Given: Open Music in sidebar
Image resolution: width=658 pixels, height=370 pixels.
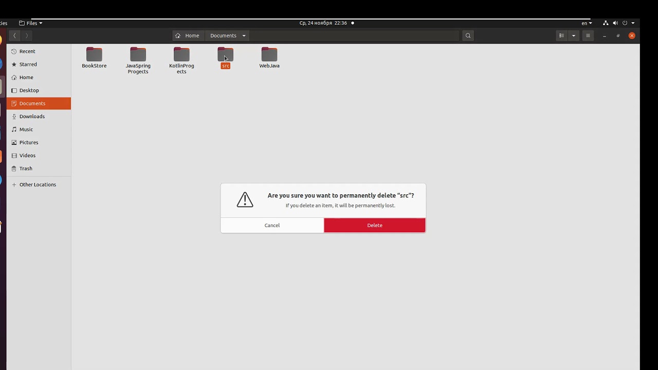Looking at the screenshot, I should click(x=39, y=129).
